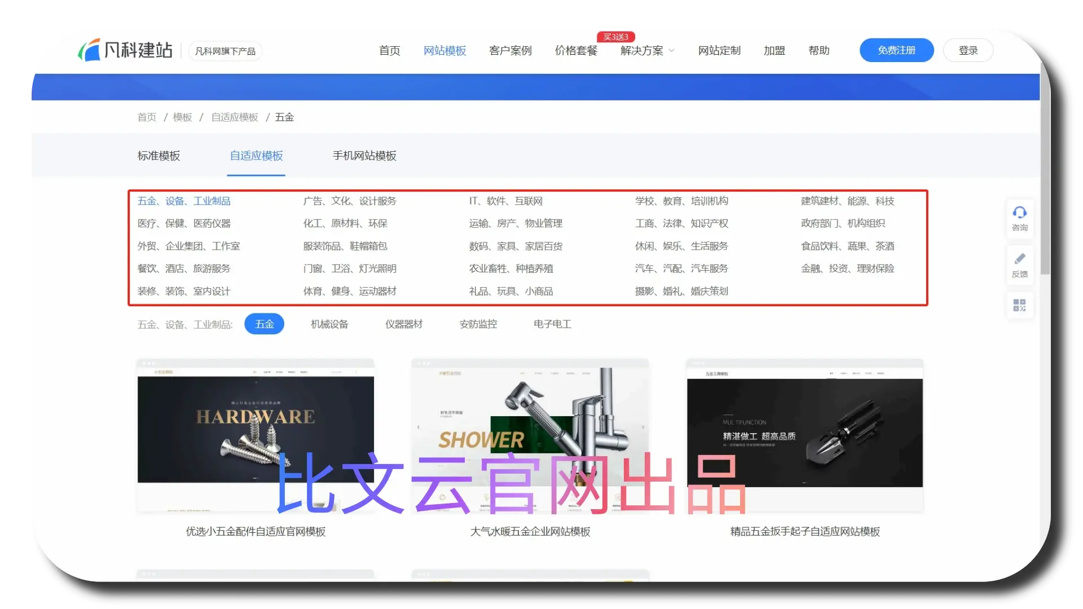
Task: Switch to the 自适应模板 tab
Action: pyautogui.click(x=256, y=156)
